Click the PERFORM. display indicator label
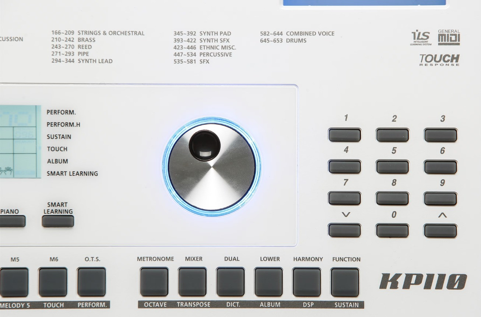 pyautogui.click(x=61, y=112)
